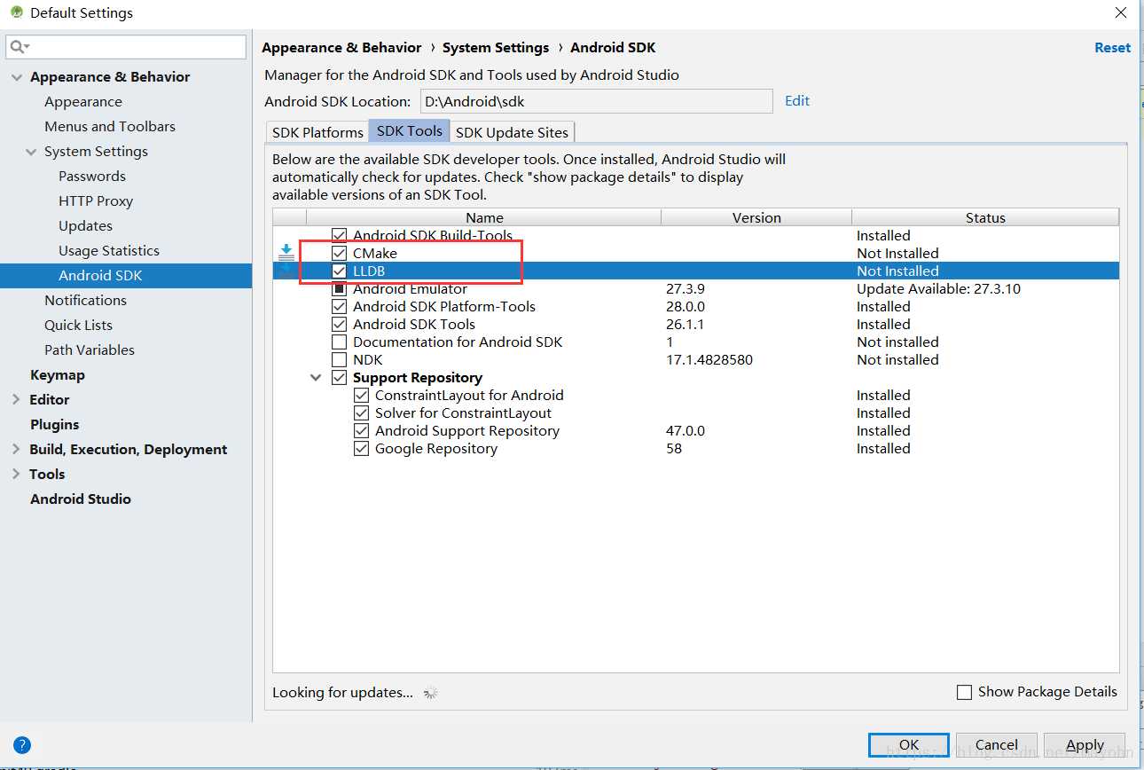The width and height of the screenshot is (1144, 770).
Task: Toggle Android Support Repository checkbox
Action: 361,431
